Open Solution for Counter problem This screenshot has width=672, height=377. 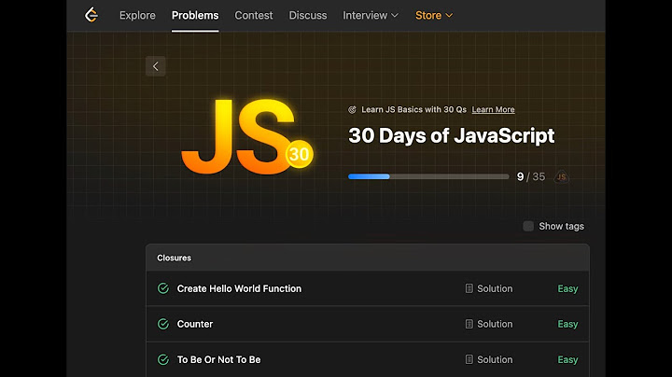point(495,325)
